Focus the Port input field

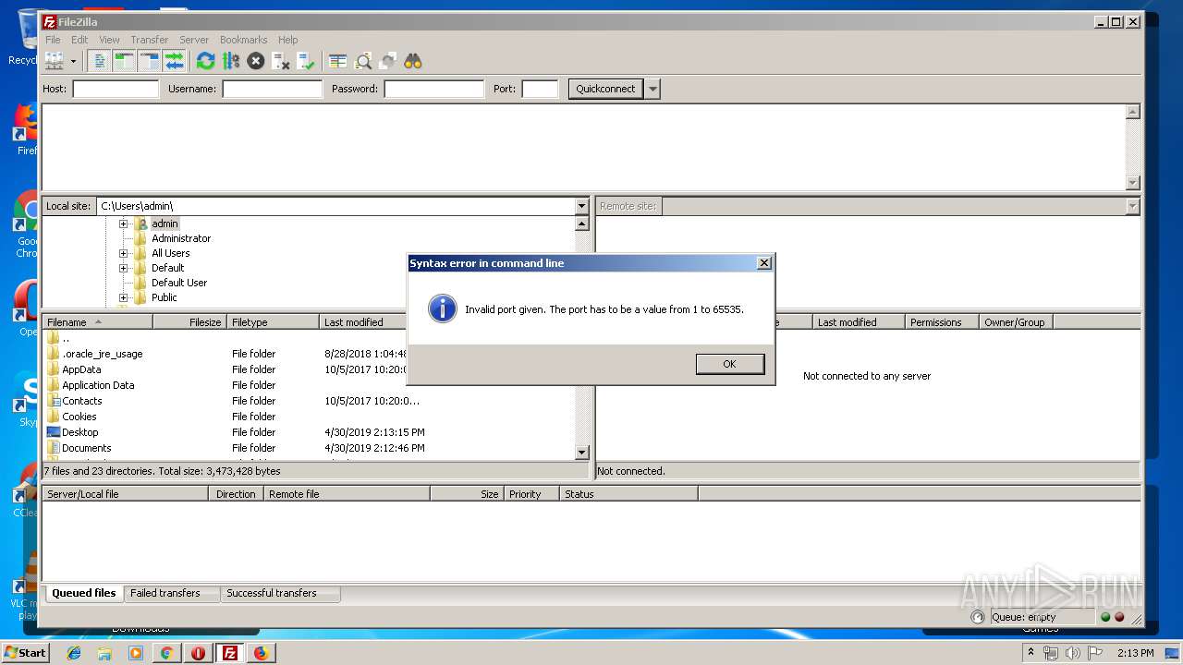[541, 89]
